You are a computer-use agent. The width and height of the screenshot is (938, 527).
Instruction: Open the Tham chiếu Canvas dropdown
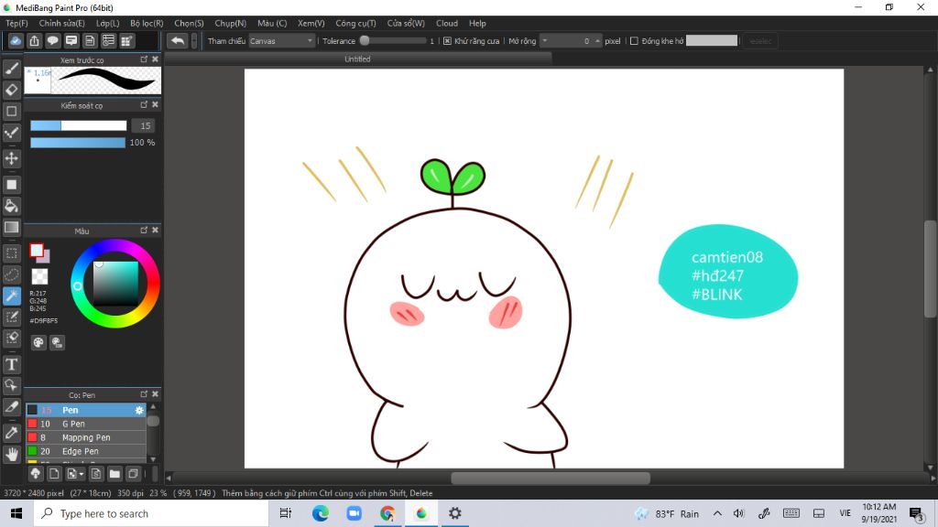coord(281,41)
